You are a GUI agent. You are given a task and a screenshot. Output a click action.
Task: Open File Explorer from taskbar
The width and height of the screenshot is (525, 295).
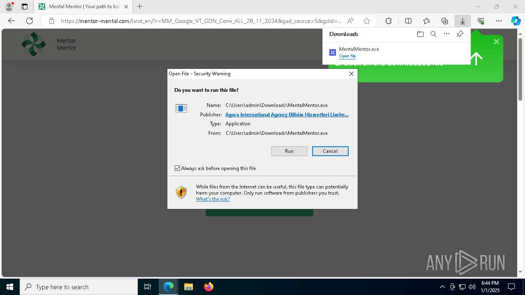coord(188,287)
